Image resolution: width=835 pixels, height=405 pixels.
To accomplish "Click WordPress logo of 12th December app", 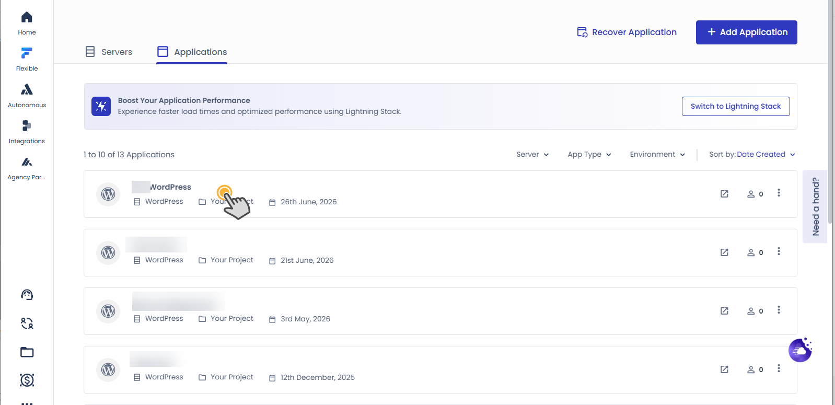I will pyautogui.click(x=108, y=369).
